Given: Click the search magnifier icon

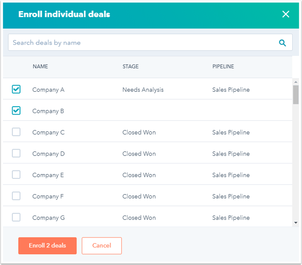Looking at the screenshot, I should 282,43.
